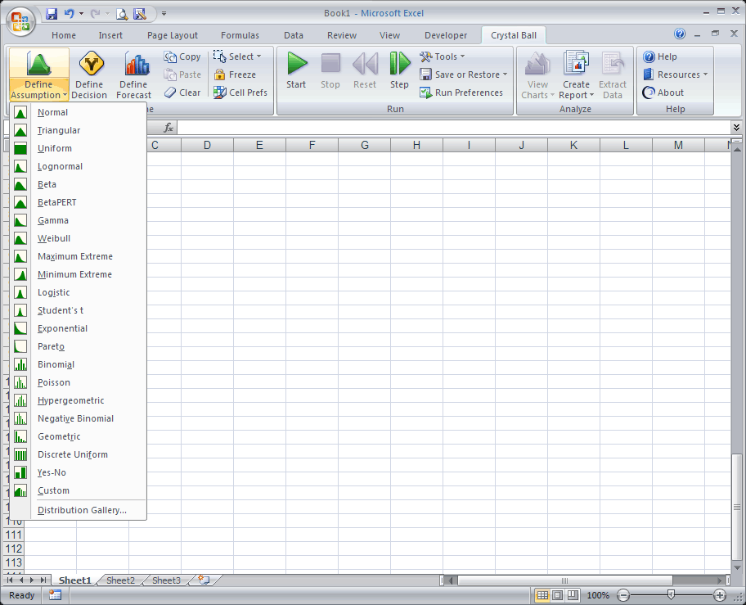Click the Step simulation icon
This screenshot has width=746, height=605.
(400, 63)
